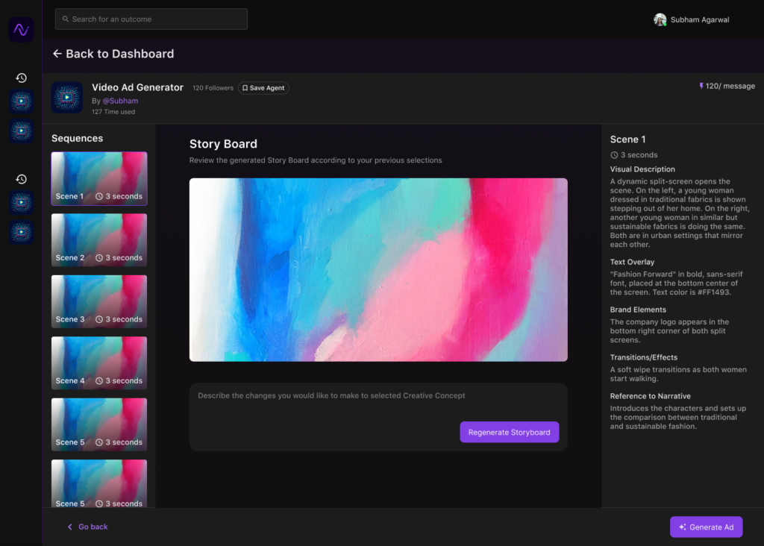Open Subham Agarwal's profile avatar
The height and width of the screenshot is (546, 764).
click(x=660, y=19)
